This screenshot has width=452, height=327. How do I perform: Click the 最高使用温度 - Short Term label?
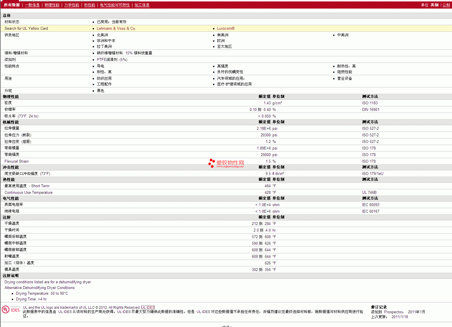tap(27, 186)
